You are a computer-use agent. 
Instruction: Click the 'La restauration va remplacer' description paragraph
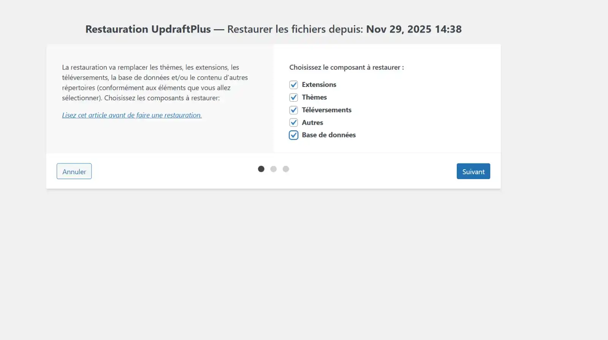coord(155,83)
